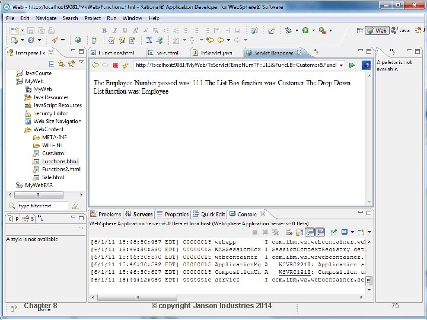Click the Console horizontal scrollbar thumb

pyautogui.click(x=137, y=297)
